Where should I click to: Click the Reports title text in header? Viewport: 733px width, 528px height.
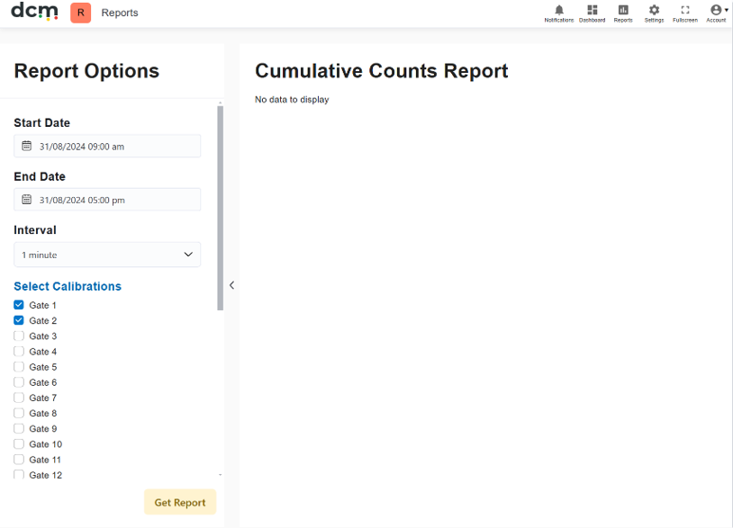[120, 13]
